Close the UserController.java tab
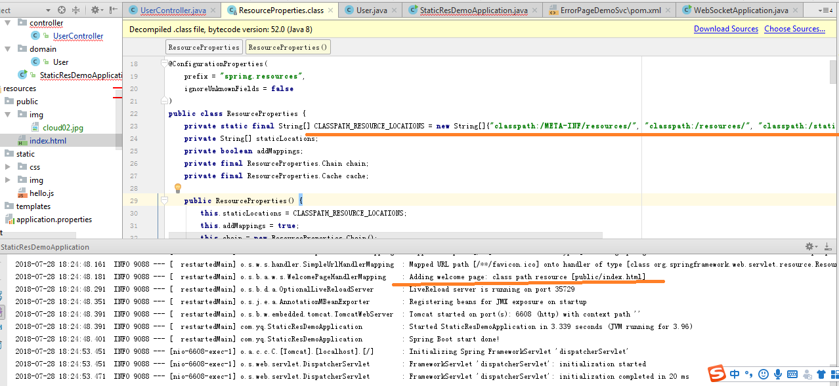The image size is (839, 386). tap(212, 11)
